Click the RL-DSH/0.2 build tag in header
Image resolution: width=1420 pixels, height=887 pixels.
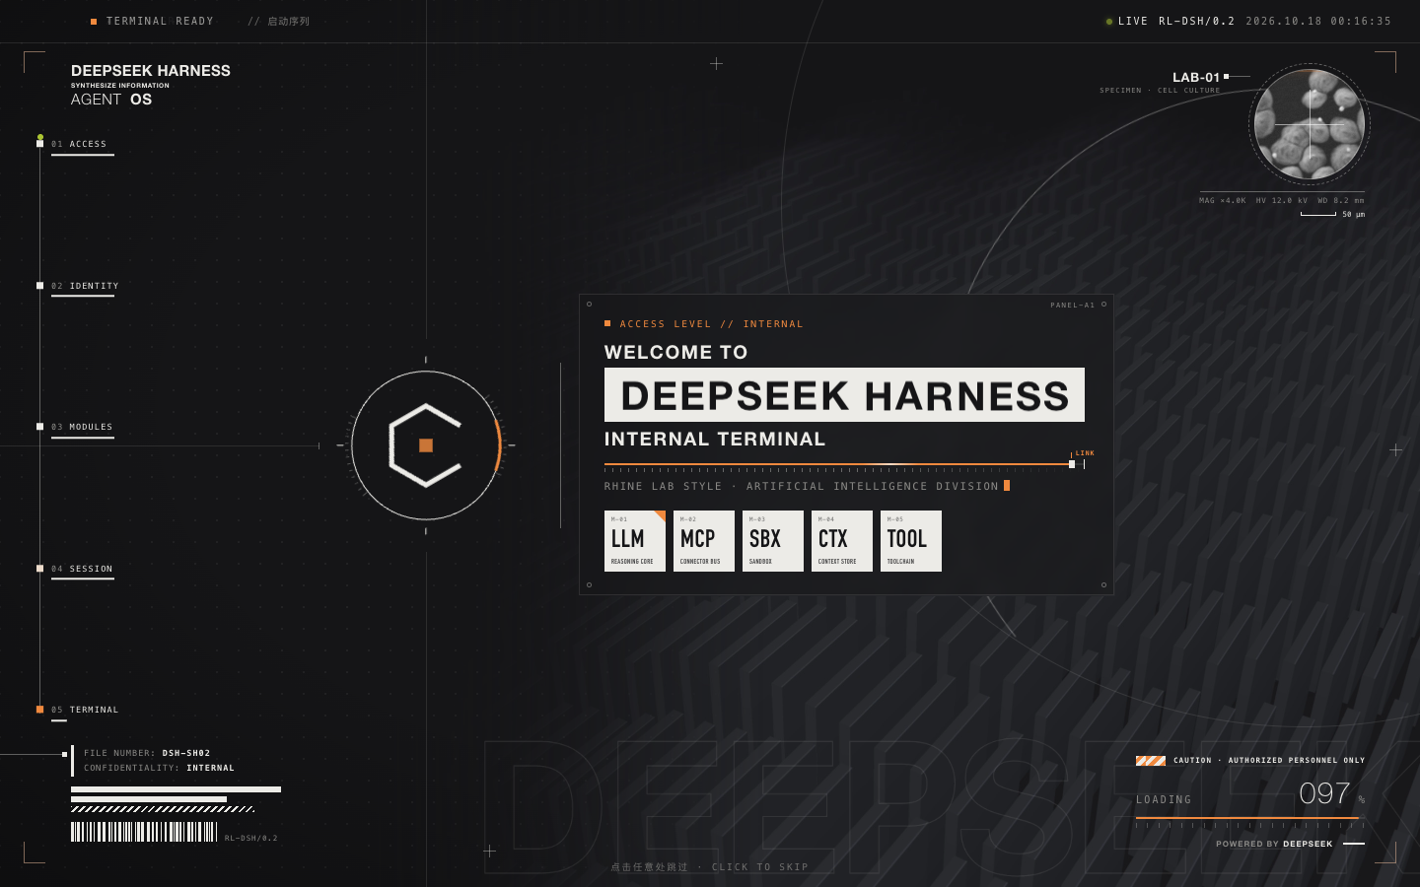[x=1196, y=21]
